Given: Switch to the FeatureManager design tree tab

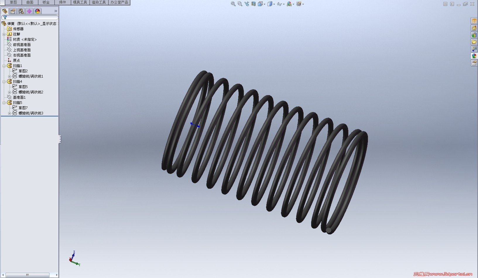Looking at the screenshot, I should [5, 11].
